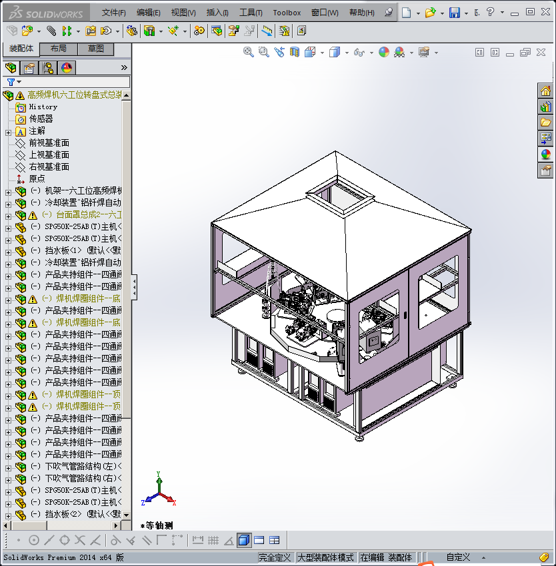The image size is (556, 566).
Task: Switch to the 草图 tab
Action: click(x=96, y=49)
